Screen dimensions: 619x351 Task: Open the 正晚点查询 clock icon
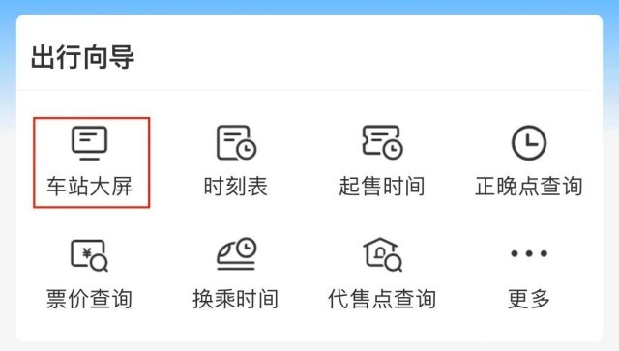point(529,142)
